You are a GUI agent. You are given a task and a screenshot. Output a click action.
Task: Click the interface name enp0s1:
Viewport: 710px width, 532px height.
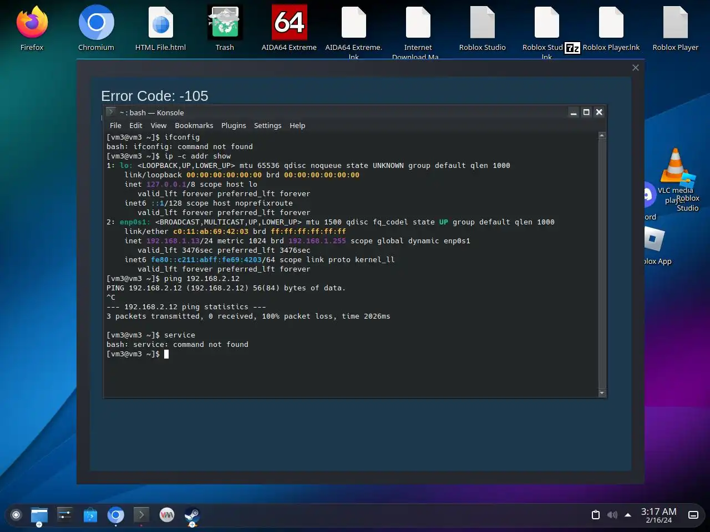pos(135,222)
